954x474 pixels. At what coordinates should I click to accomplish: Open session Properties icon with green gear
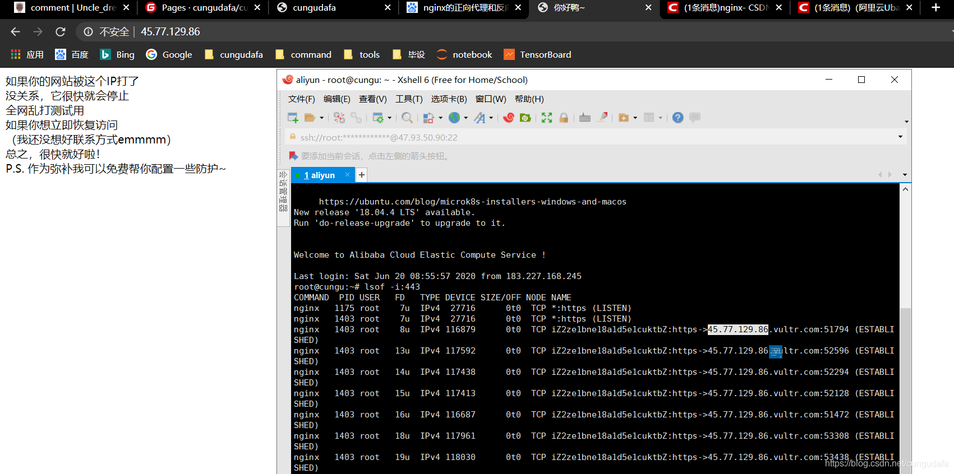point(378,118)
